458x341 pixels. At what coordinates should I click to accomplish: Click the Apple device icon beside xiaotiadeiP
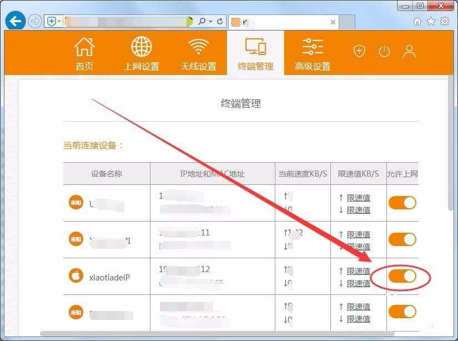click(x=75, y=275)
